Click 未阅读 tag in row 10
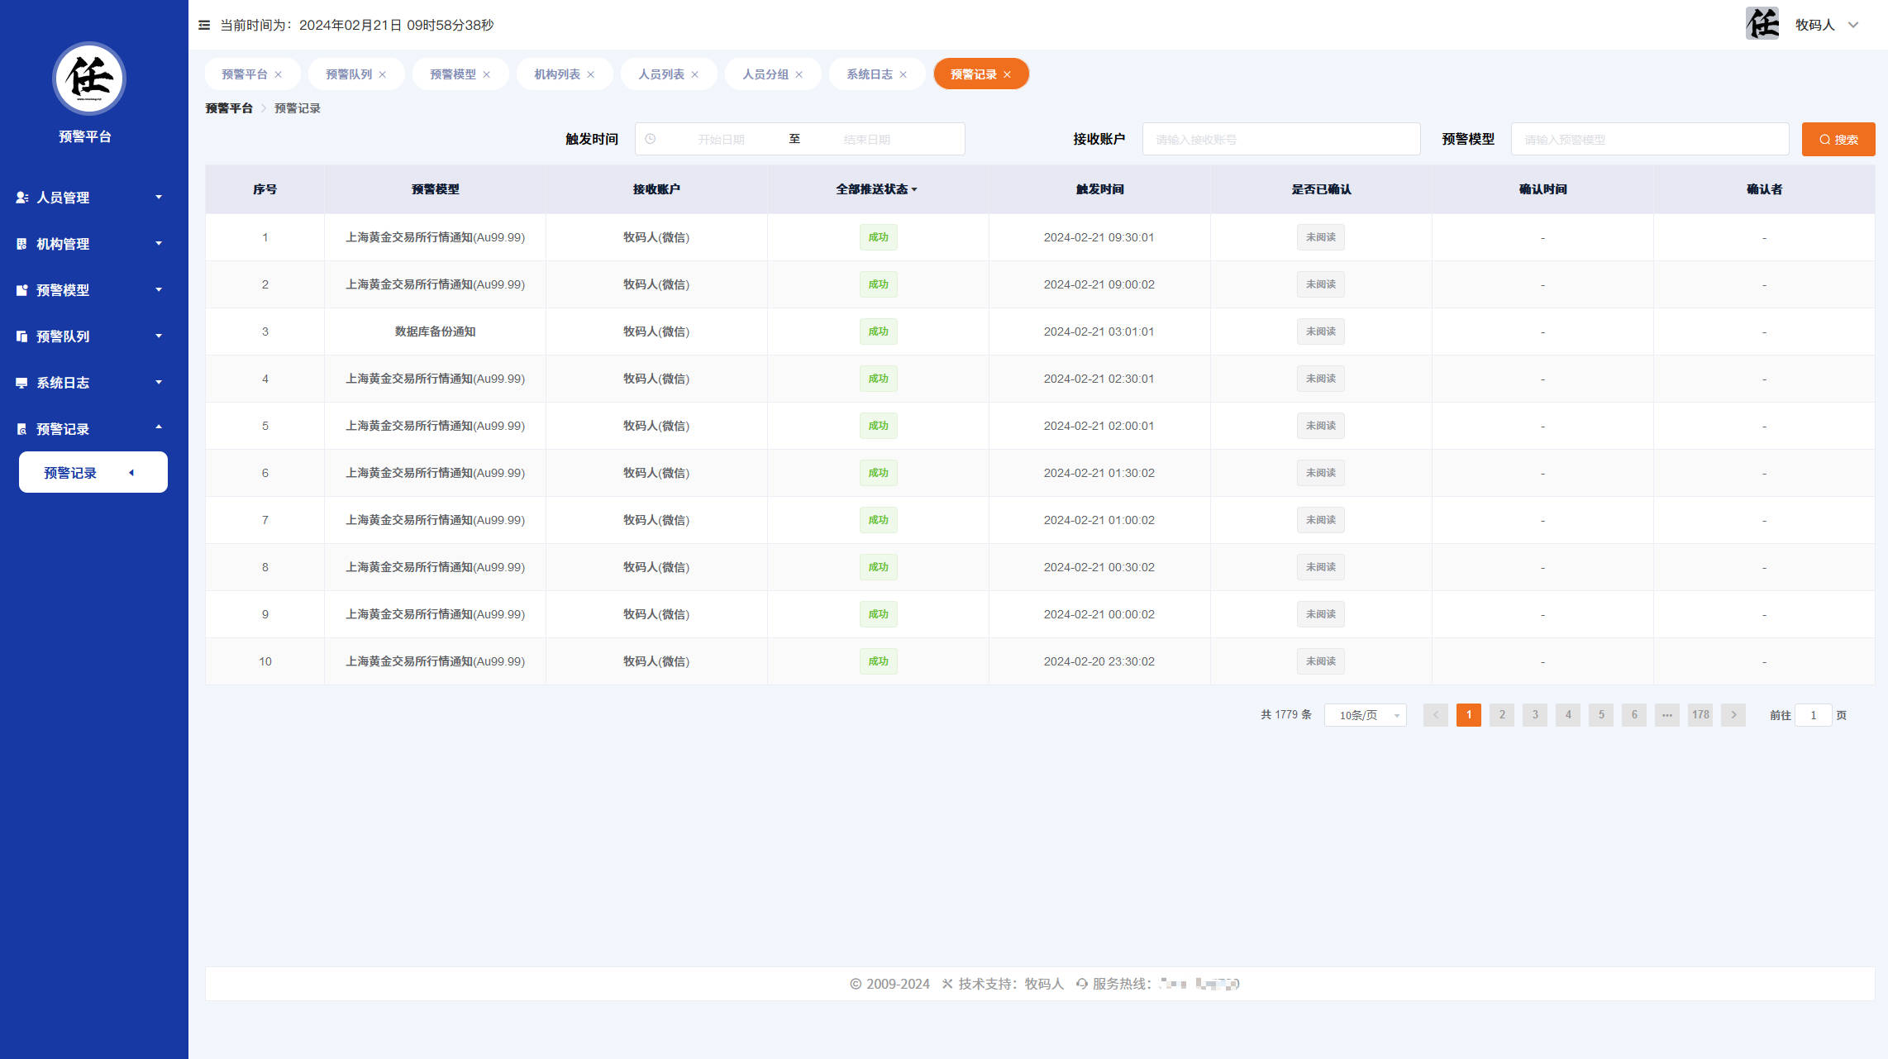The height and width of the screenshot is (1059, 1888). click(1321, 661)
